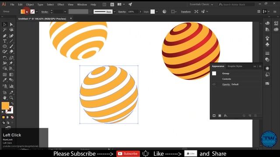Open the Effect menu

pos(61,5)
